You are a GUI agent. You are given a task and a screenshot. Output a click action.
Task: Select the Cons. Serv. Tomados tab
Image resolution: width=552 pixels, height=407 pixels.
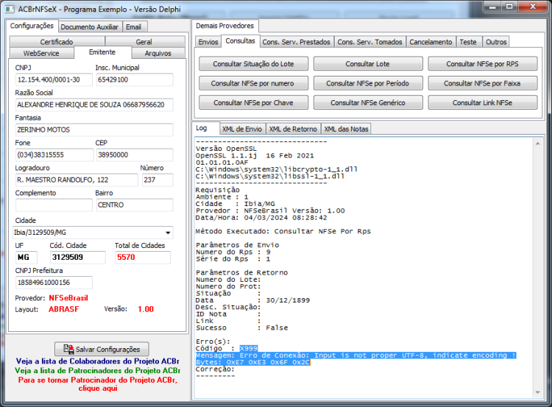tap(369, 42)
